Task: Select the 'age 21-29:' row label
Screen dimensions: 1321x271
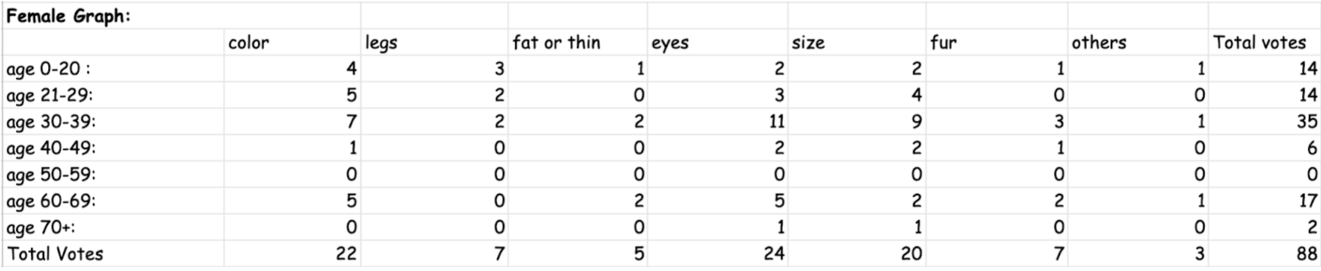Action: coord(50,95)
